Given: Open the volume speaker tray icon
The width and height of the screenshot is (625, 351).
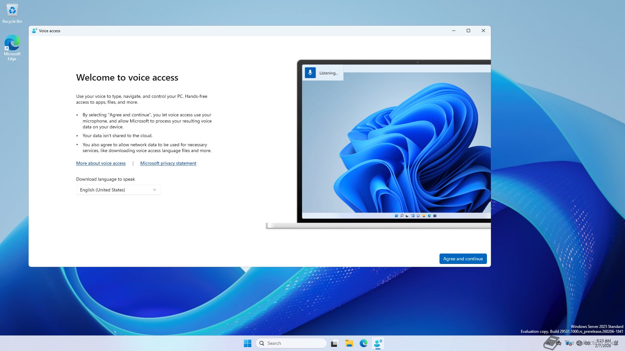Looking at the screenshot, I should pos(587,343).
